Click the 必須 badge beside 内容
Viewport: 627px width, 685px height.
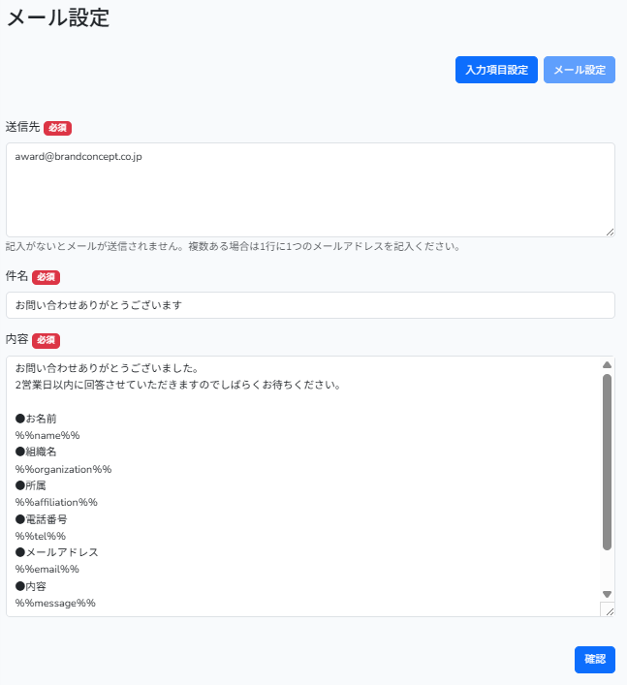tap(46, 341)
